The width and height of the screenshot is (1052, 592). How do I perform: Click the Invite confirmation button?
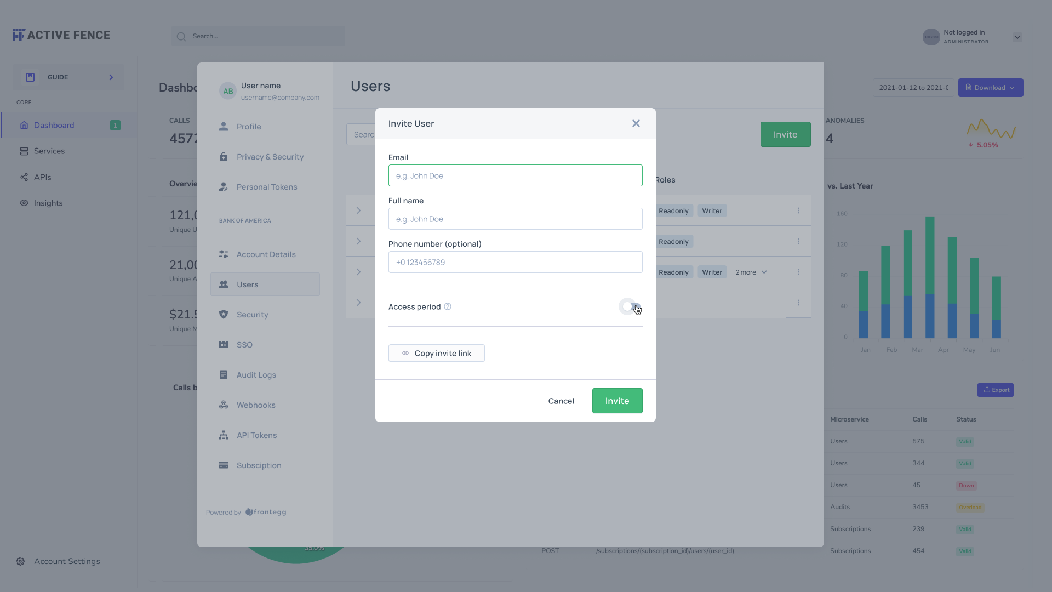(x=617, y=401)
